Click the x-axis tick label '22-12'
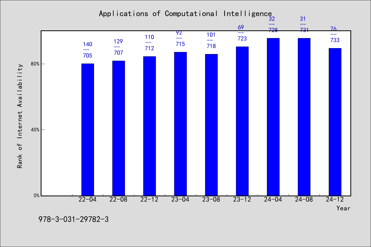The height and width of the screenshot is (247, 371). pyautogui.click(x=149, y=200)
